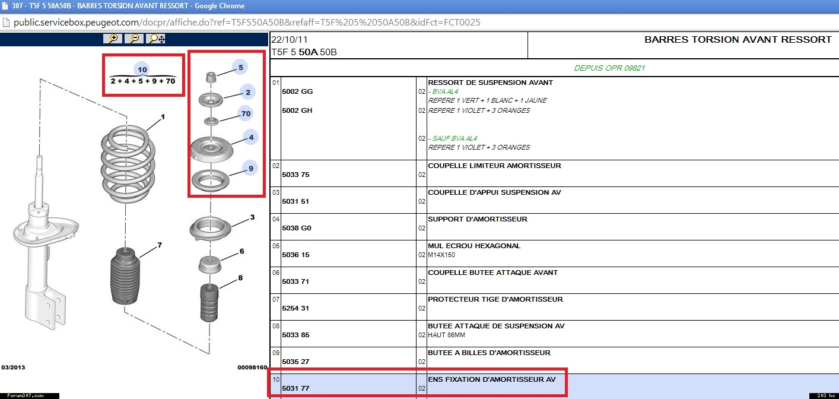Select row COUPELLE BUTEE ATTAQUE AVANT
This screenshot has width=839, height=399.
(x=554, y=280)
